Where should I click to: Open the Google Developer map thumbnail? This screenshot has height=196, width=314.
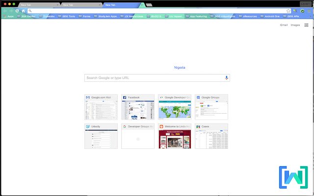(175, 107)
